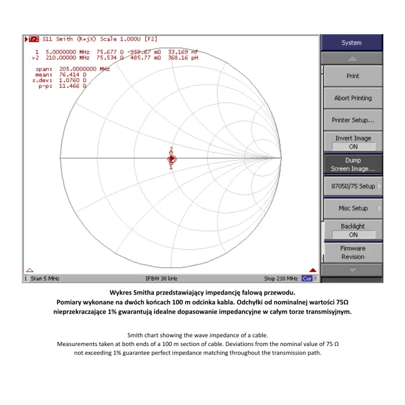The image size is (405, 405).
Task: Click the red Tr2 trace indicator
Action: tap(34, 39)
